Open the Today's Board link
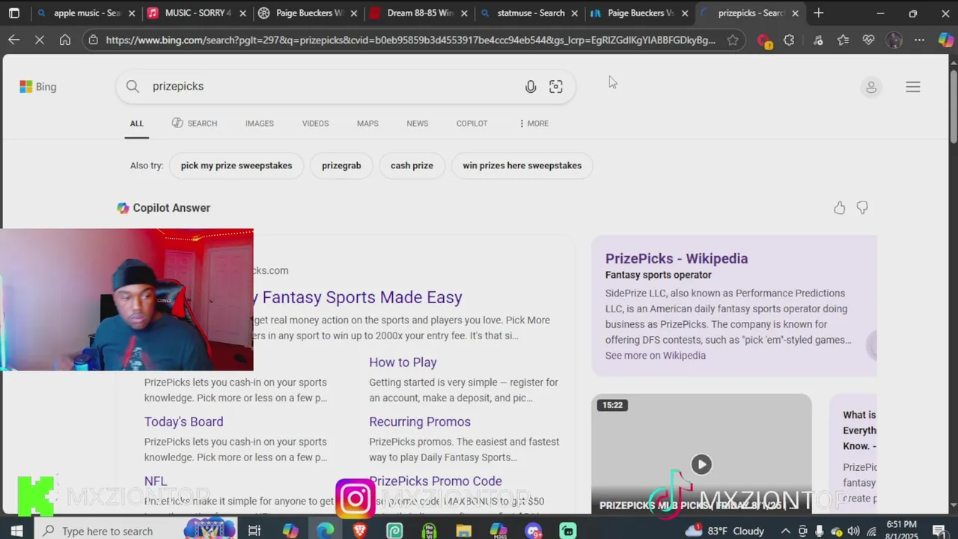 click(x=183, y=421)
